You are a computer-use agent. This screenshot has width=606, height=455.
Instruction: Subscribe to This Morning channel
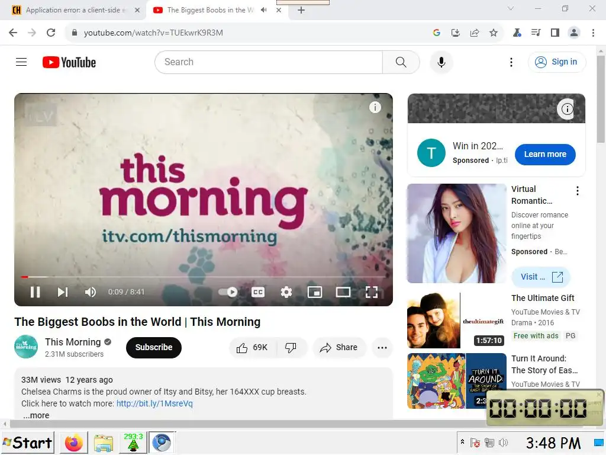[x=153, y=347]
